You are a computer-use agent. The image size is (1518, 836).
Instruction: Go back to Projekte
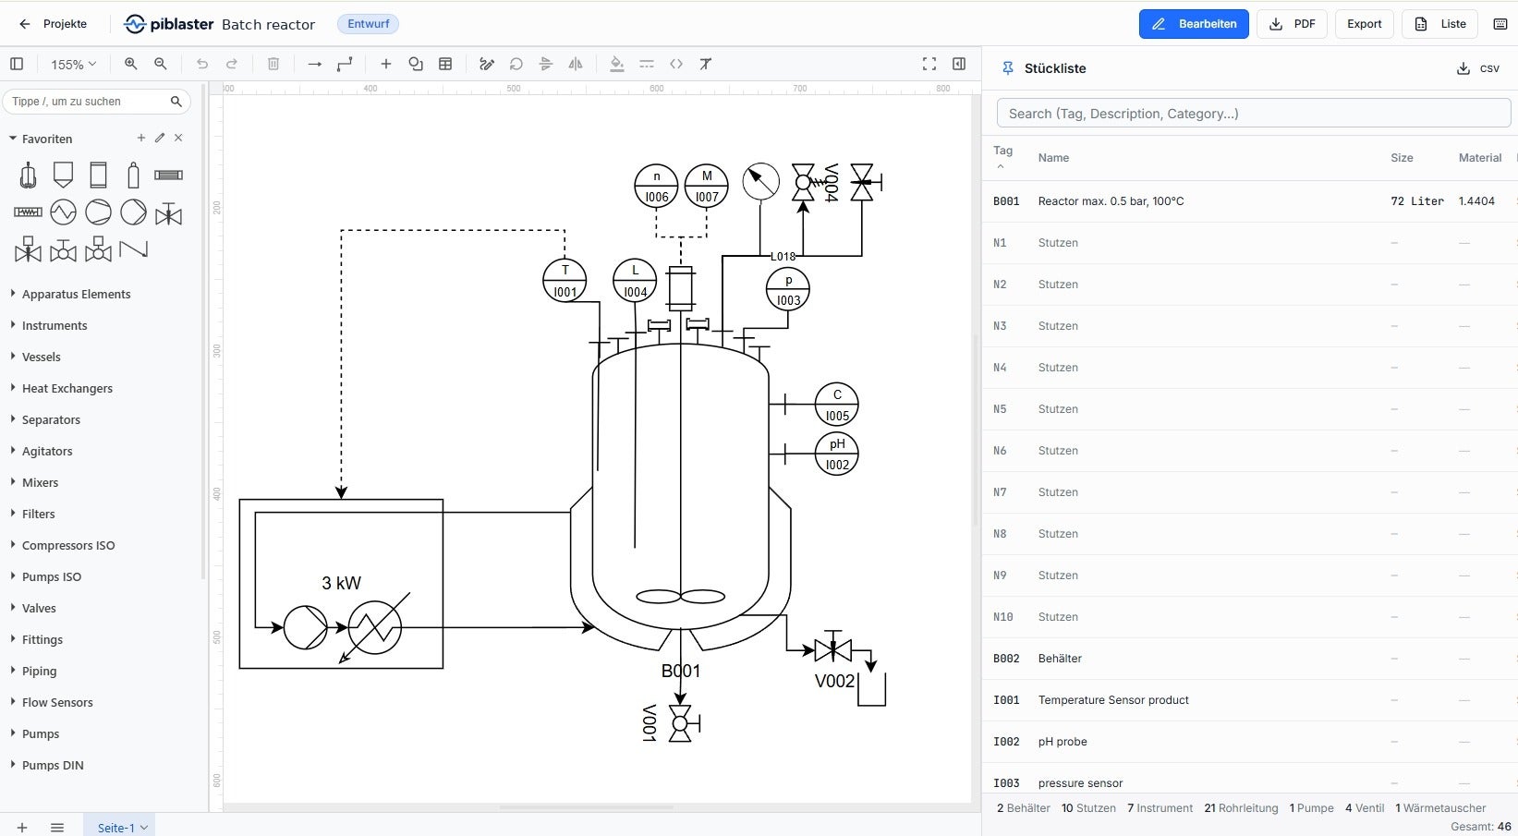pyautogui.click(x=53, y=24)
